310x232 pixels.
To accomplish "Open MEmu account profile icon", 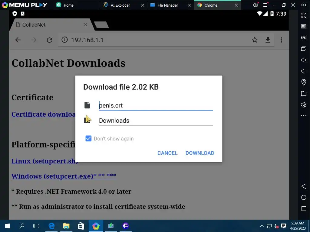I will (256, 5).
